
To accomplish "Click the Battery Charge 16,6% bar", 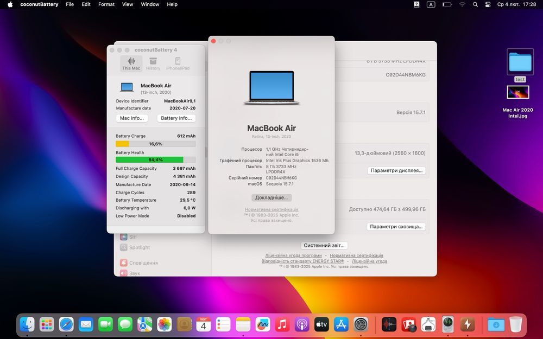I will click(x=155, y=144).
